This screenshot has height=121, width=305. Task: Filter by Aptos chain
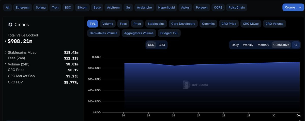coord(185,7)
